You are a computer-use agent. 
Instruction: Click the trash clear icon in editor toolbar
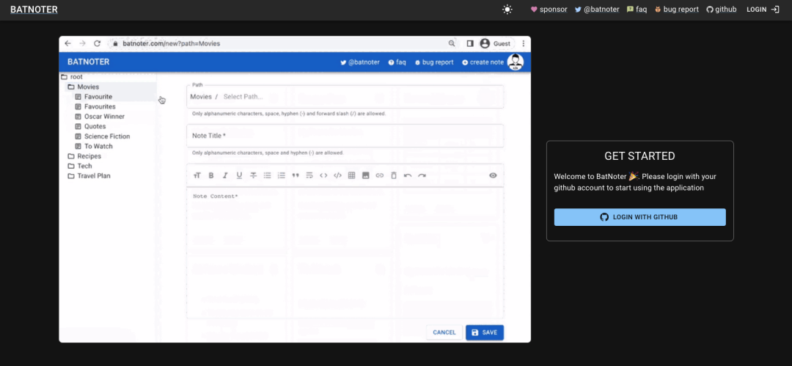click(394, 175)
